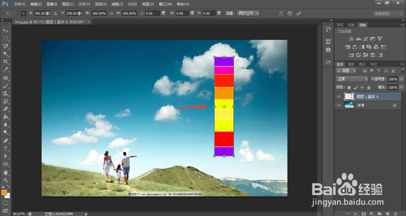Click the link layers button
The width and height of the screenshot is (406, 216).
tap(348, 214)
